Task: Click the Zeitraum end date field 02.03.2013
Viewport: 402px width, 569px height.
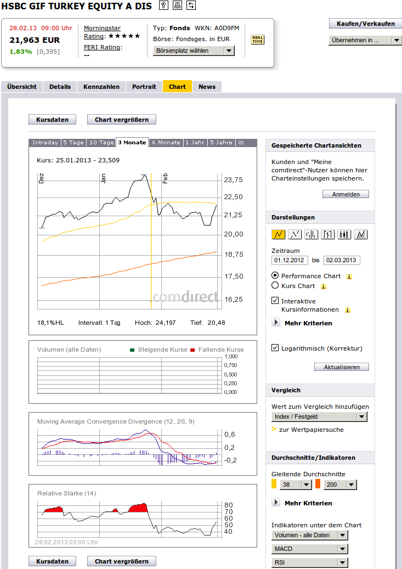Action: point(342,260)
